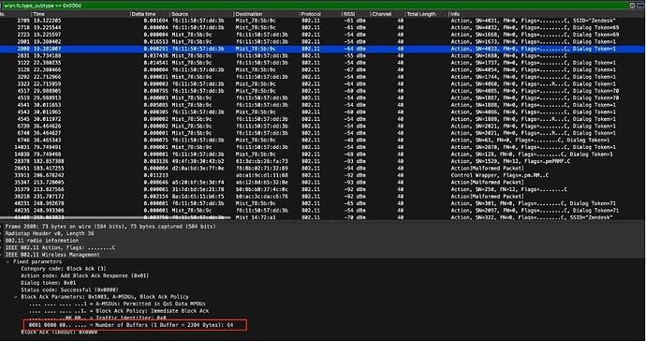Select packet 3292 row
The image size is (646, 341).
[x=323, y=77]
